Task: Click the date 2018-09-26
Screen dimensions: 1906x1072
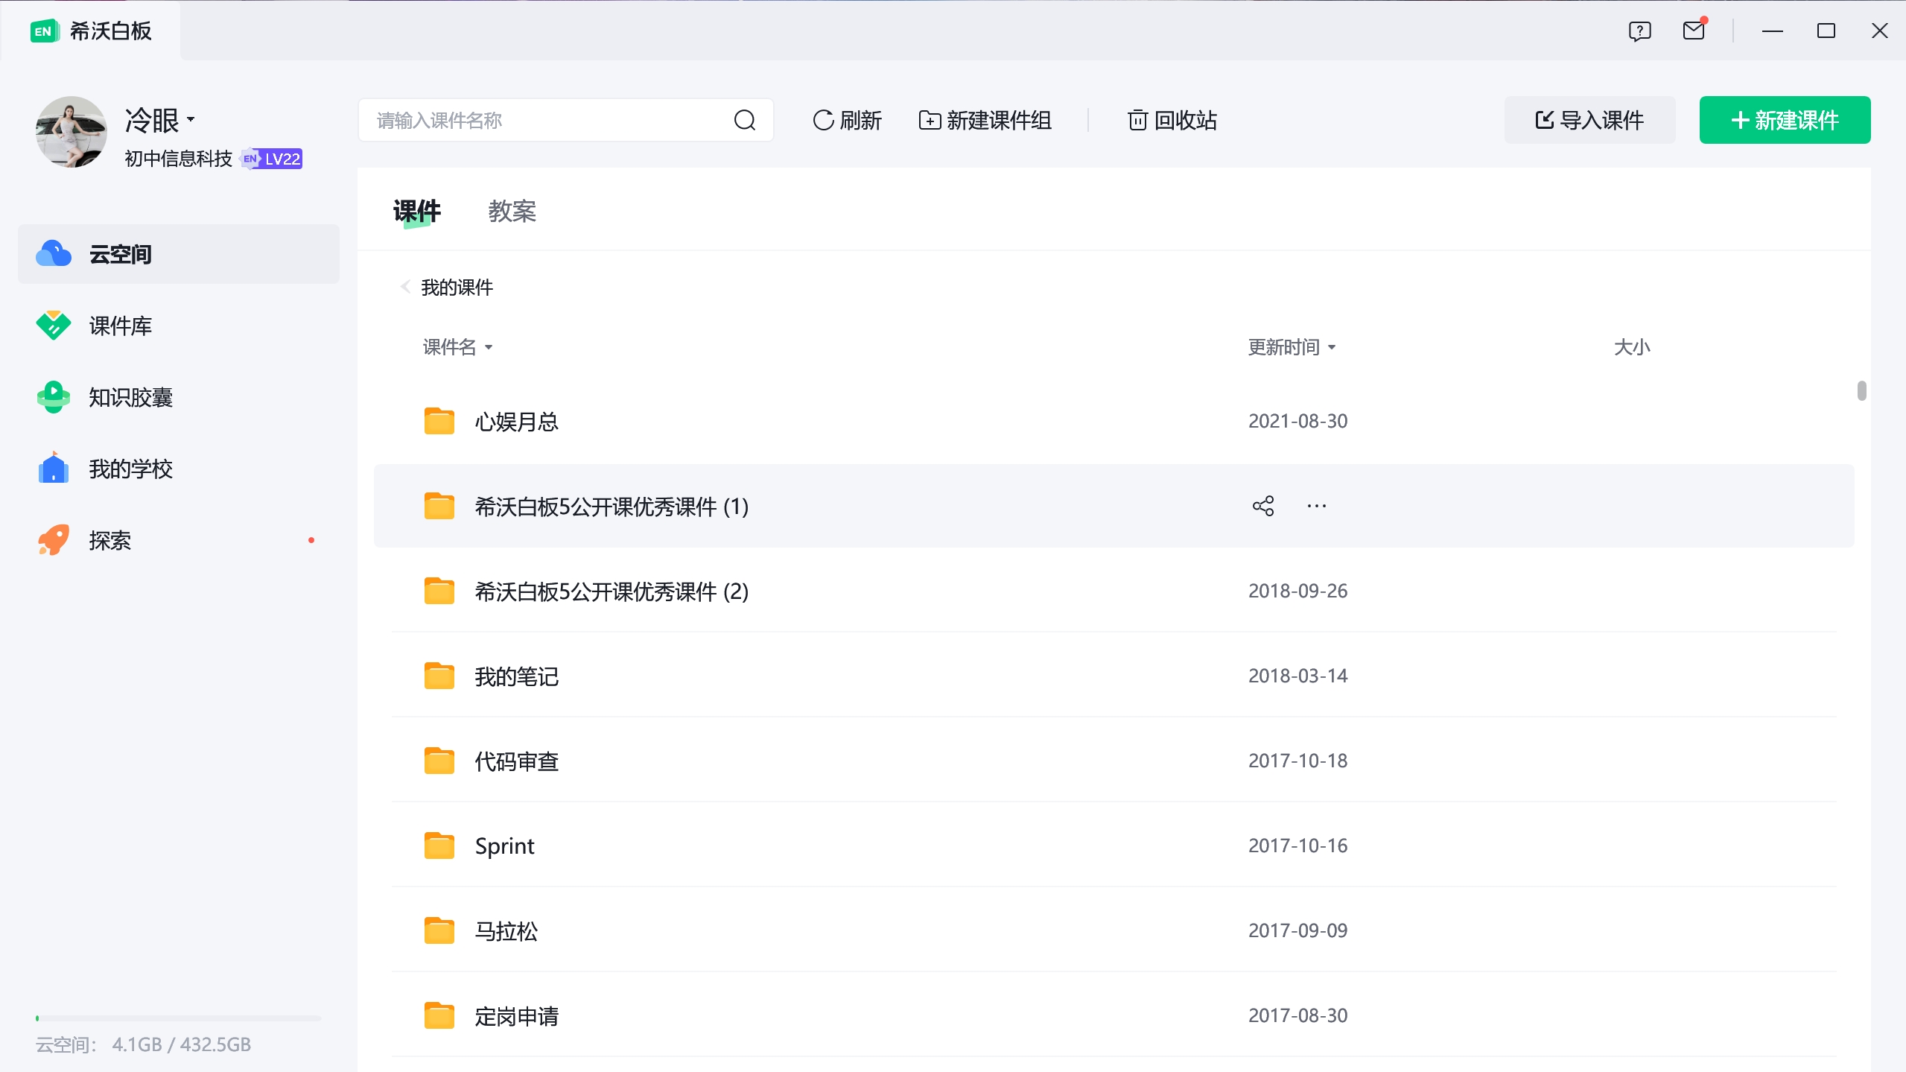Action: (x=1298, y=591)
